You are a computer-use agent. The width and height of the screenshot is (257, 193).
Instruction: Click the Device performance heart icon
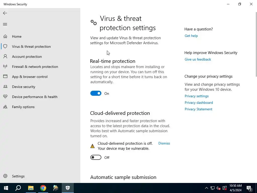coord(5,96)
